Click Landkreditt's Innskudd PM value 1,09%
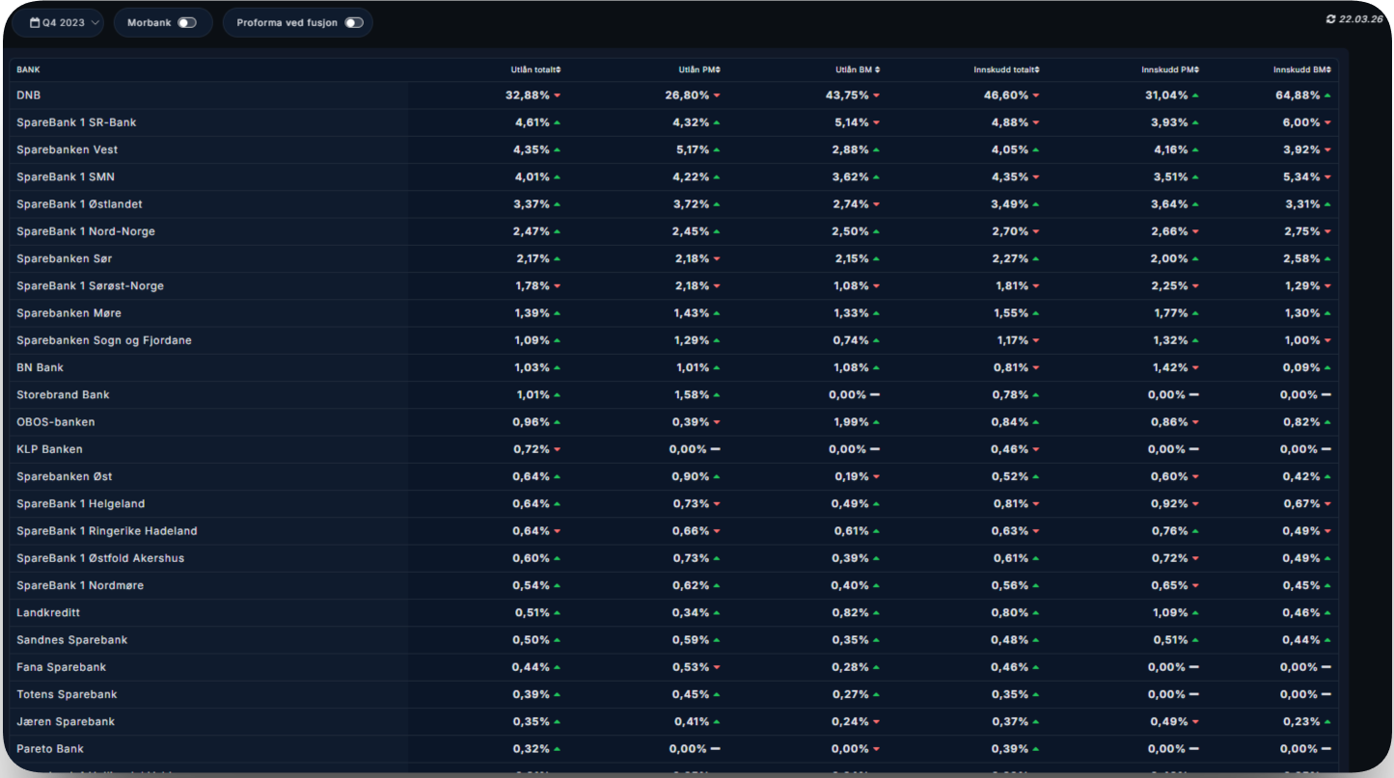 coord(1171,612)
